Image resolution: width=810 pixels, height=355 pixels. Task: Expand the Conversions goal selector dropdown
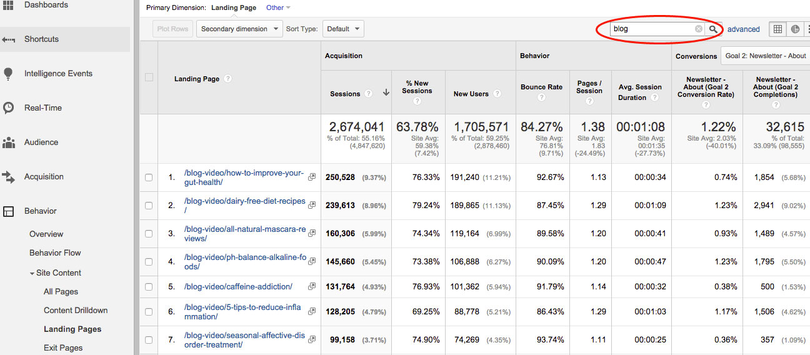[765, 56]
